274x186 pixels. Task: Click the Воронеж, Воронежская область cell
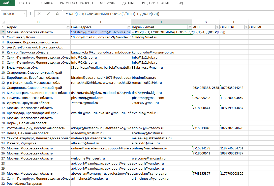pos(39,42)
